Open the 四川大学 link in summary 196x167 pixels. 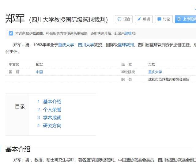tap(86, 45)
